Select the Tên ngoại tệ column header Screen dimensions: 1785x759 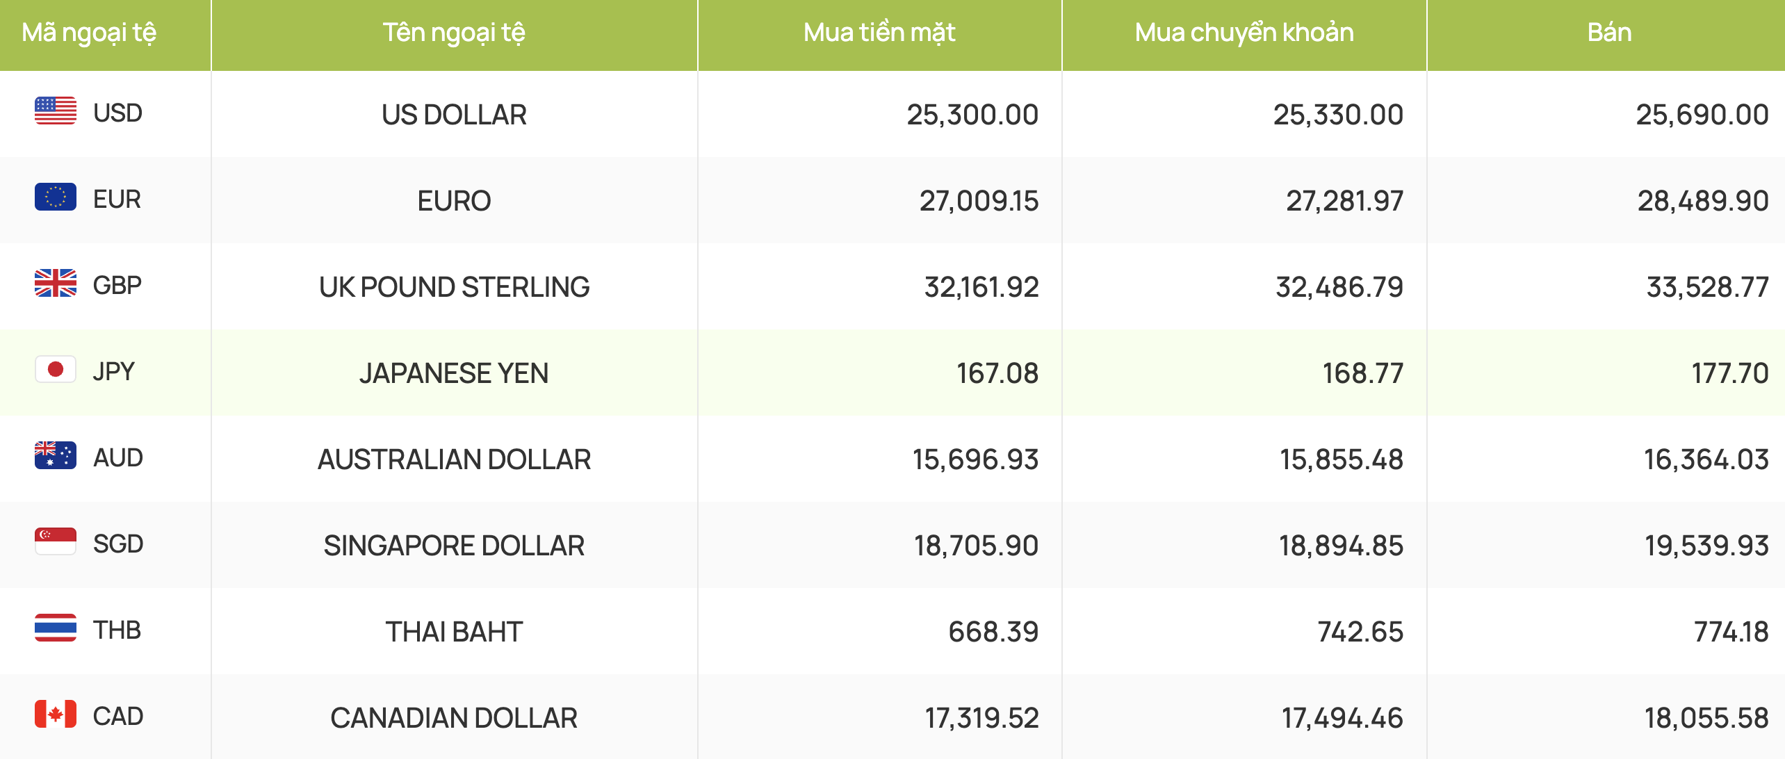pyautogui.click(x=454, y=33)
